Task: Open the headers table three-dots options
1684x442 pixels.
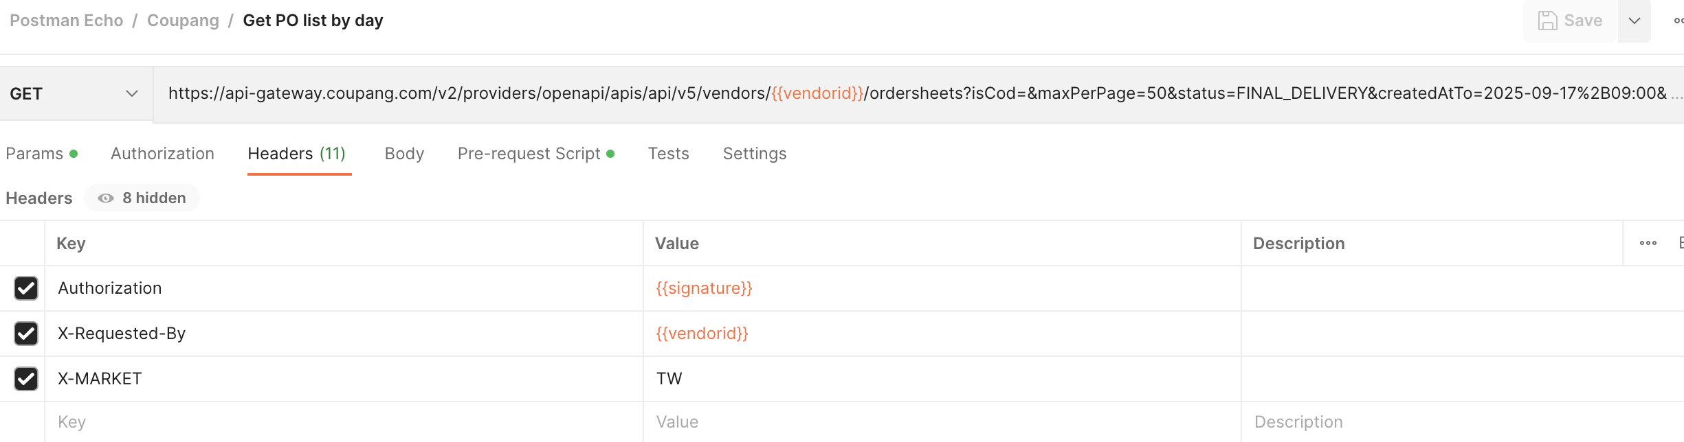Action: click(1648, 243)
